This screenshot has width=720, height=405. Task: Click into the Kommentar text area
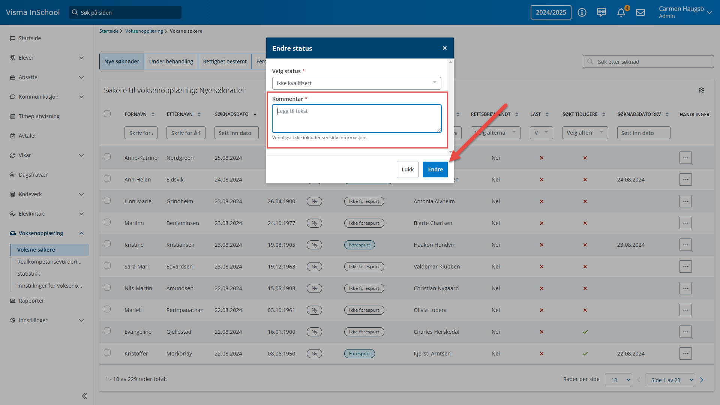tap(356, 118)
